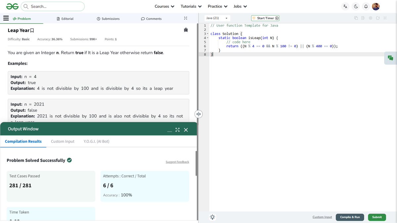The image size is (397, 223).
Task: Click the 'Leap Year' problem title
Action: tap(19, 30)
